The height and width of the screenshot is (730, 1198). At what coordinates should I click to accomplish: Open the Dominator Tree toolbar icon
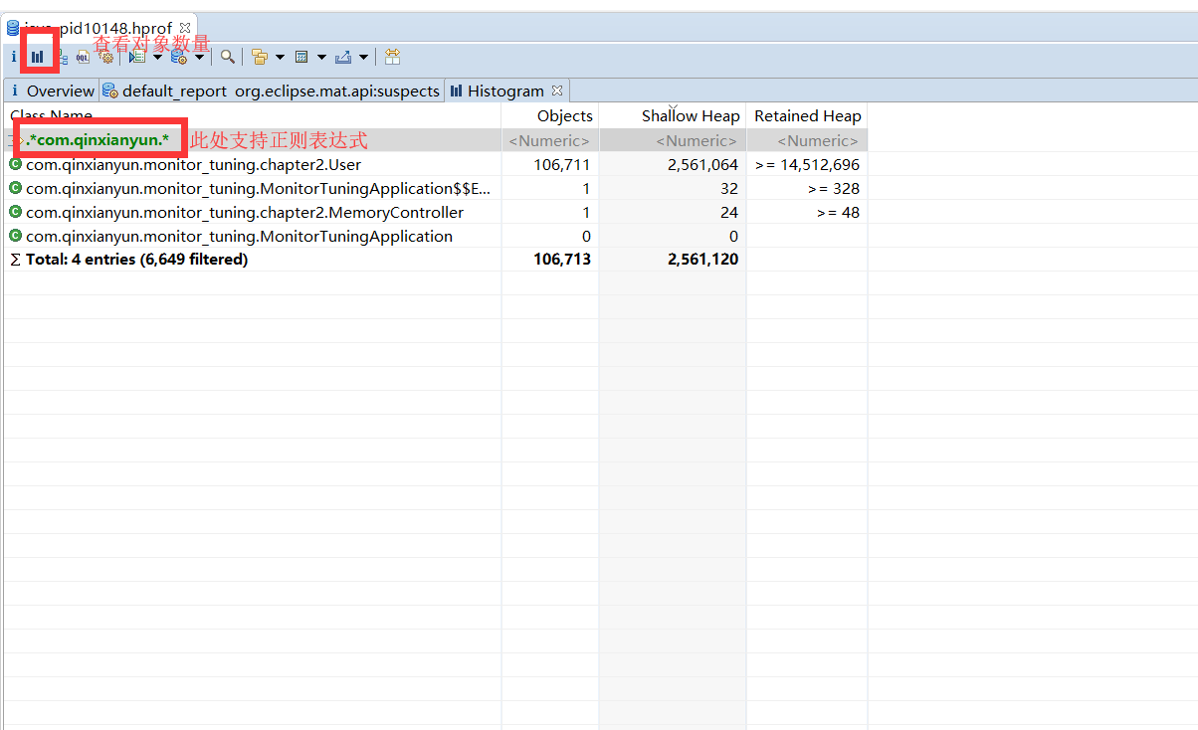tap(63, 57)
